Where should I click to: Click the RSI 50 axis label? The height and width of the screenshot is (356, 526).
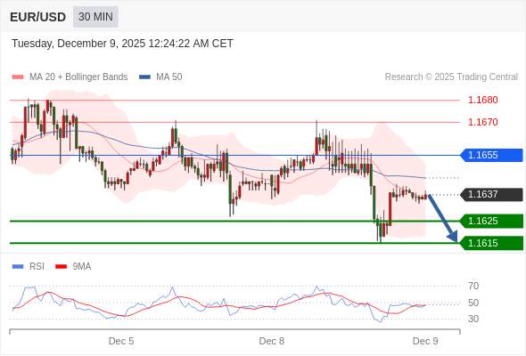[473, 303]
